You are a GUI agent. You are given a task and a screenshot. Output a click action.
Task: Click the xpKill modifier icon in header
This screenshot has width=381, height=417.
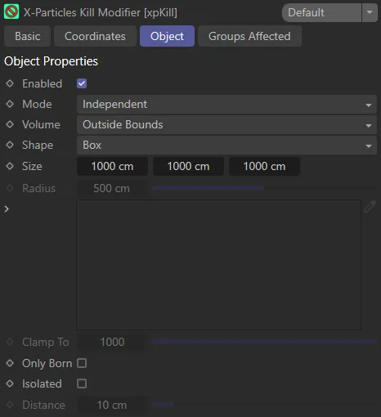click(11, 12)
